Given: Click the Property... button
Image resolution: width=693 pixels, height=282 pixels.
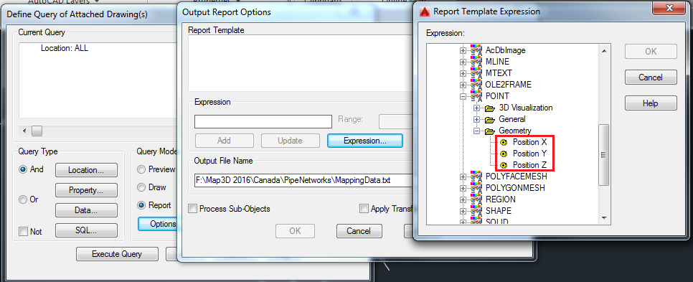Looking at the screenshot, I should click(x=86, y=190).
